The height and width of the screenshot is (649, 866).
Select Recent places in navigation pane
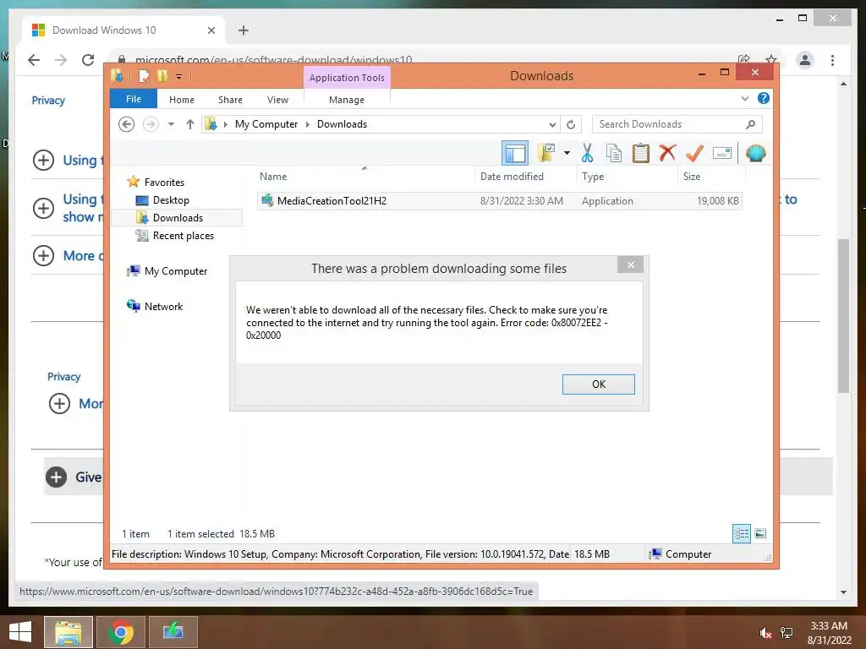[183, 236]
